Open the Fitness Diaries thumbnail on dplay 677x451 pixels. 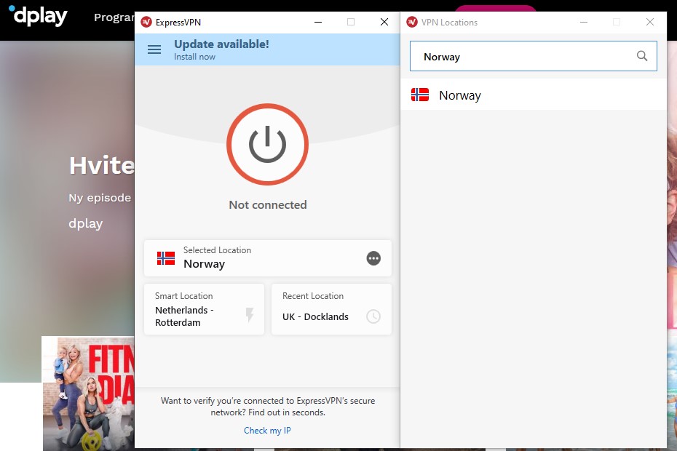click(x=89, y=394)
